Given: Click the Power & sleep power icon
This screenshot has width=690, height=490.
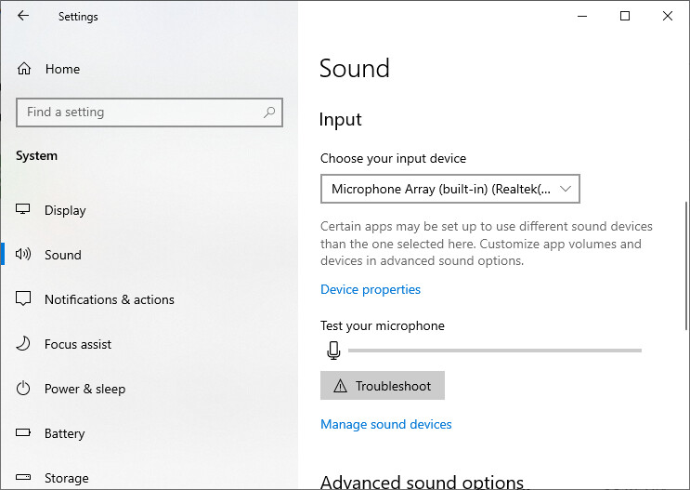Looking at the screenshot, I should point(23,389).
